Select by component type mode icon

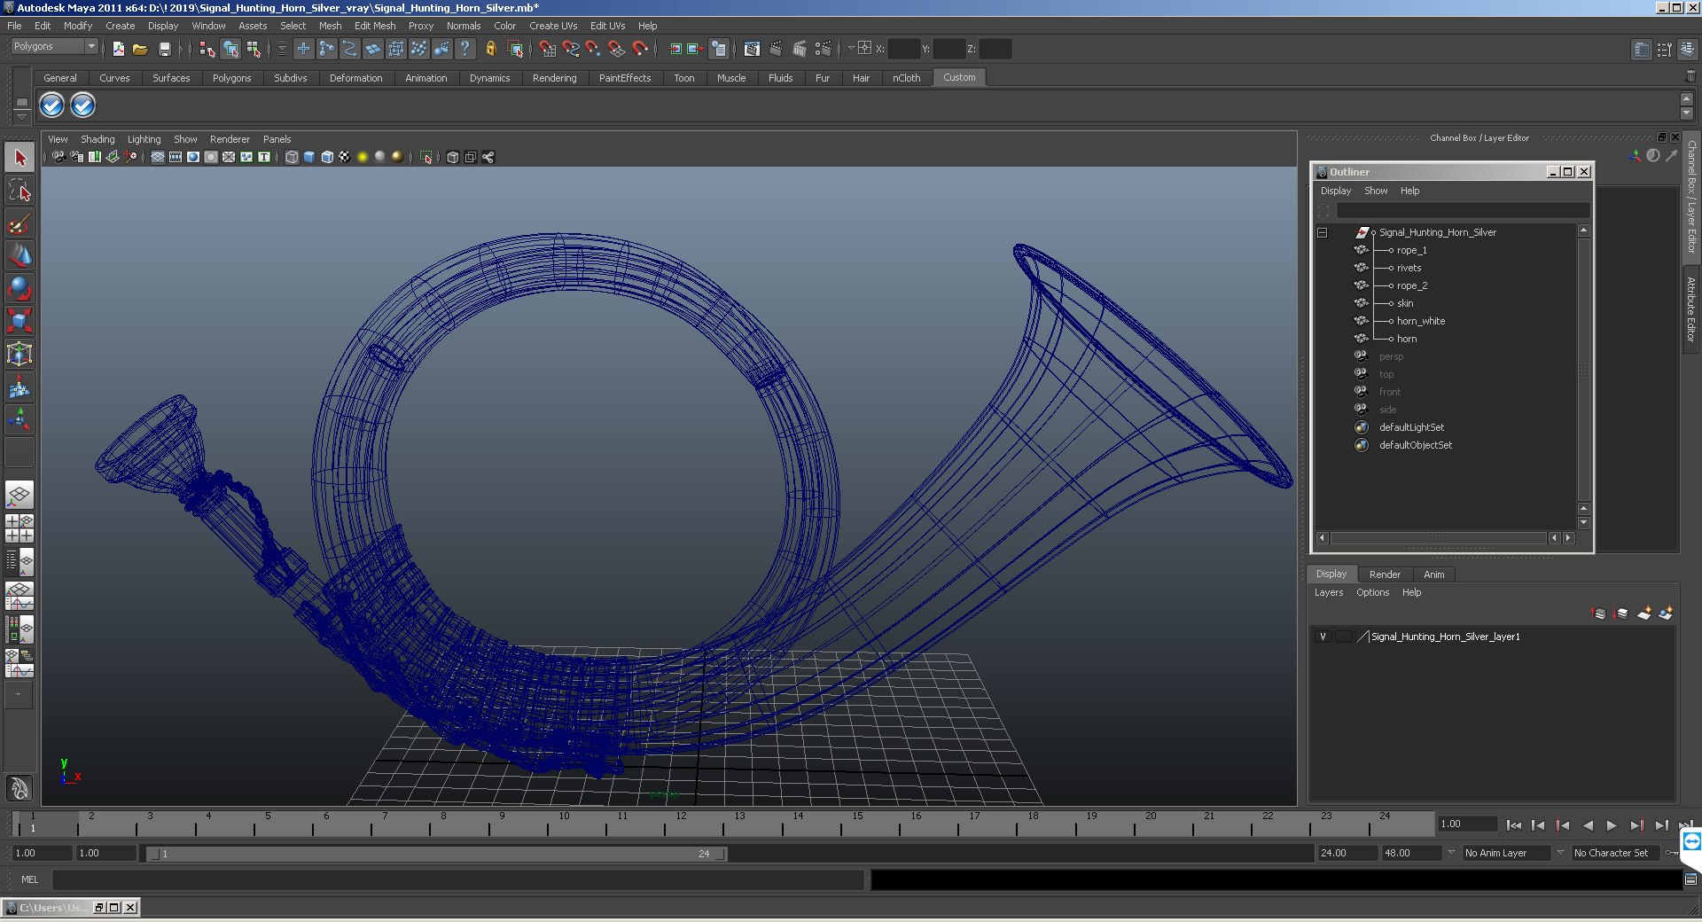pos(254,49)
